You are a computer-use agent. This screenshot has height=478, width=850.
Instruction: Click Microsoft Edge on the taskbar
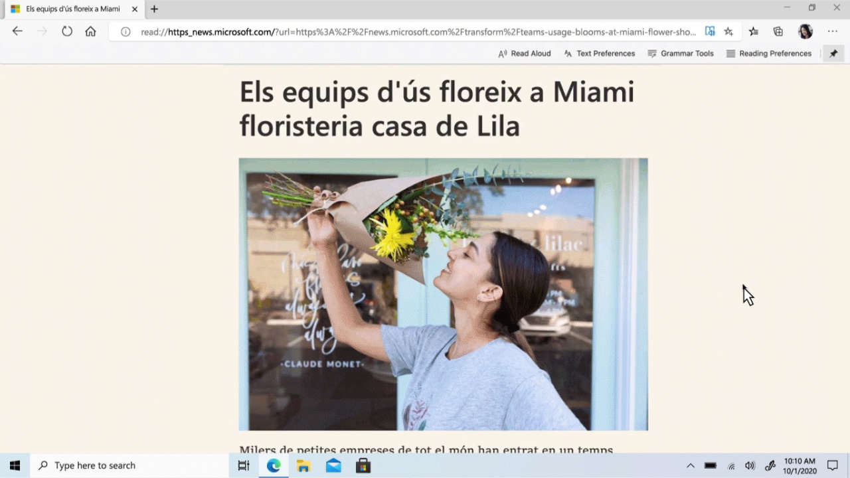[x=274, y=465]
